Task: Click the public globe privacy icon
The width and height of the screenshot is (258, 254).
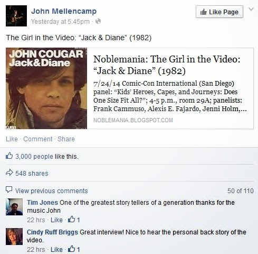Action: coord(98,21)
